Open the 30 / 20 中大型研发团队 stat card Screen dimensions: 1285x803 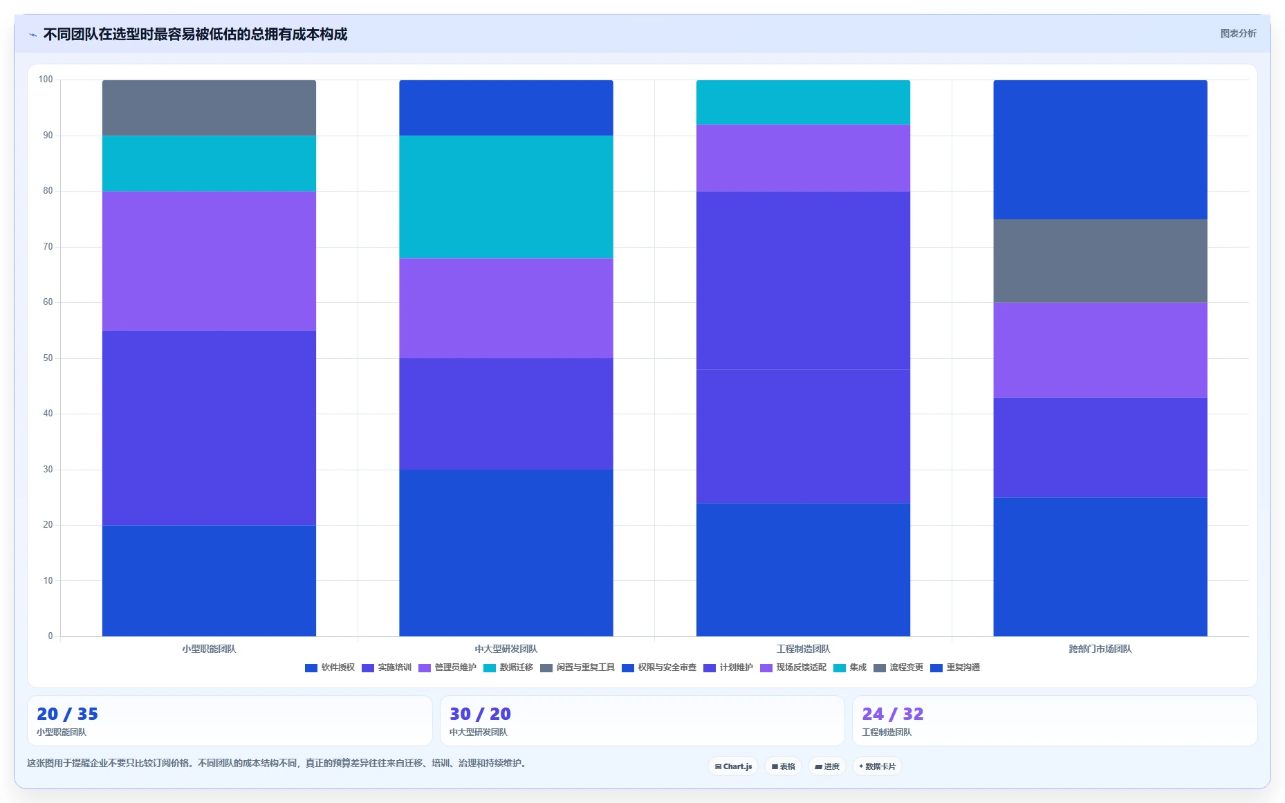pos(642,721)
